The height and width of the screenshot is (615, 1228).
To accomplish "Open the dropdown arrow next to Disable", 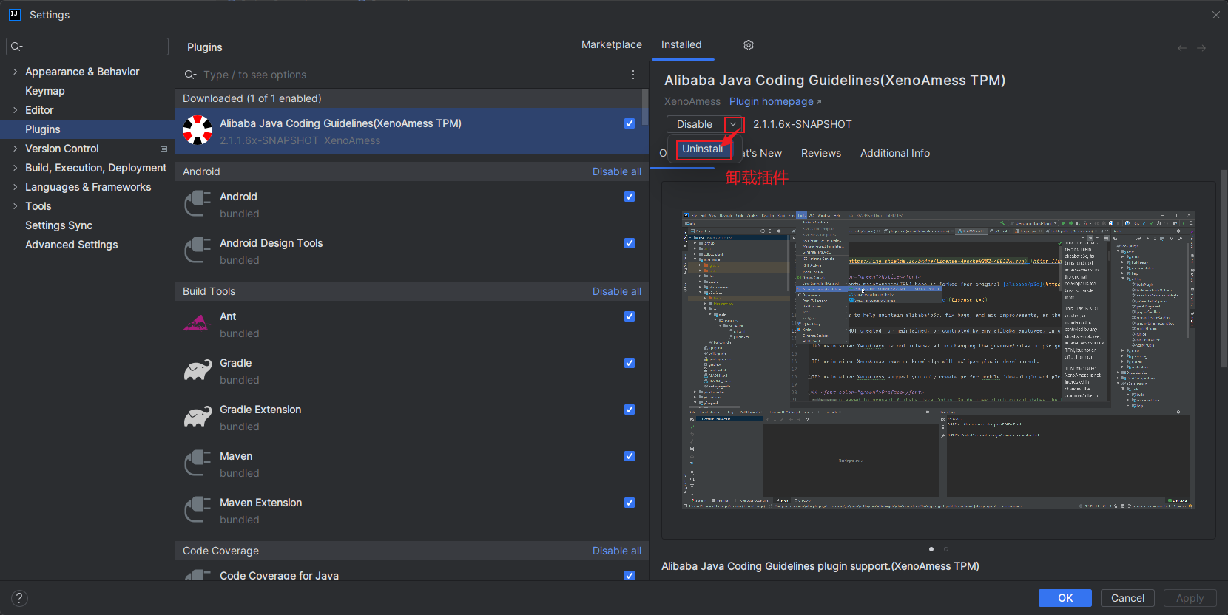I will click(734, 124).
